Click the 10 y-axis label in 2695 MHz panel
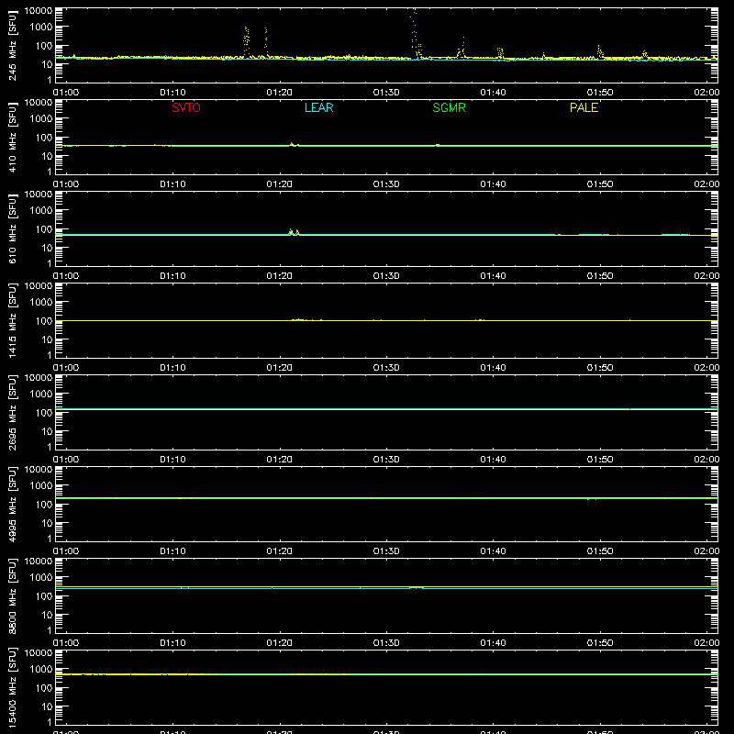 (x=47, y=431)
